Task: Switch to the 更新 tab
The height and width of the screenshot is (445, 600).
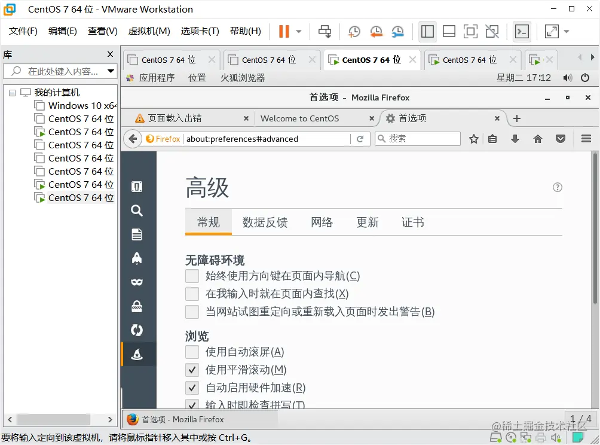Action: point(368,222)
